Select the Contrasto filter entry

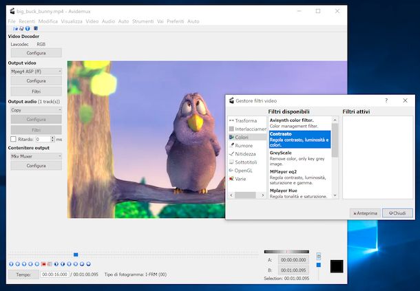coord(300,139)
